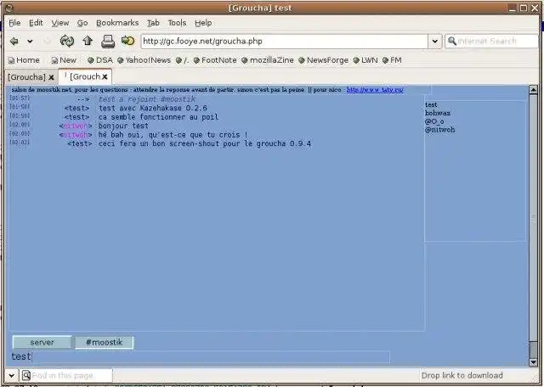The width and height of the screenshot is (544, 387).
Task: Switch to the #moostik channel button
Action: (x=104, y=342)
